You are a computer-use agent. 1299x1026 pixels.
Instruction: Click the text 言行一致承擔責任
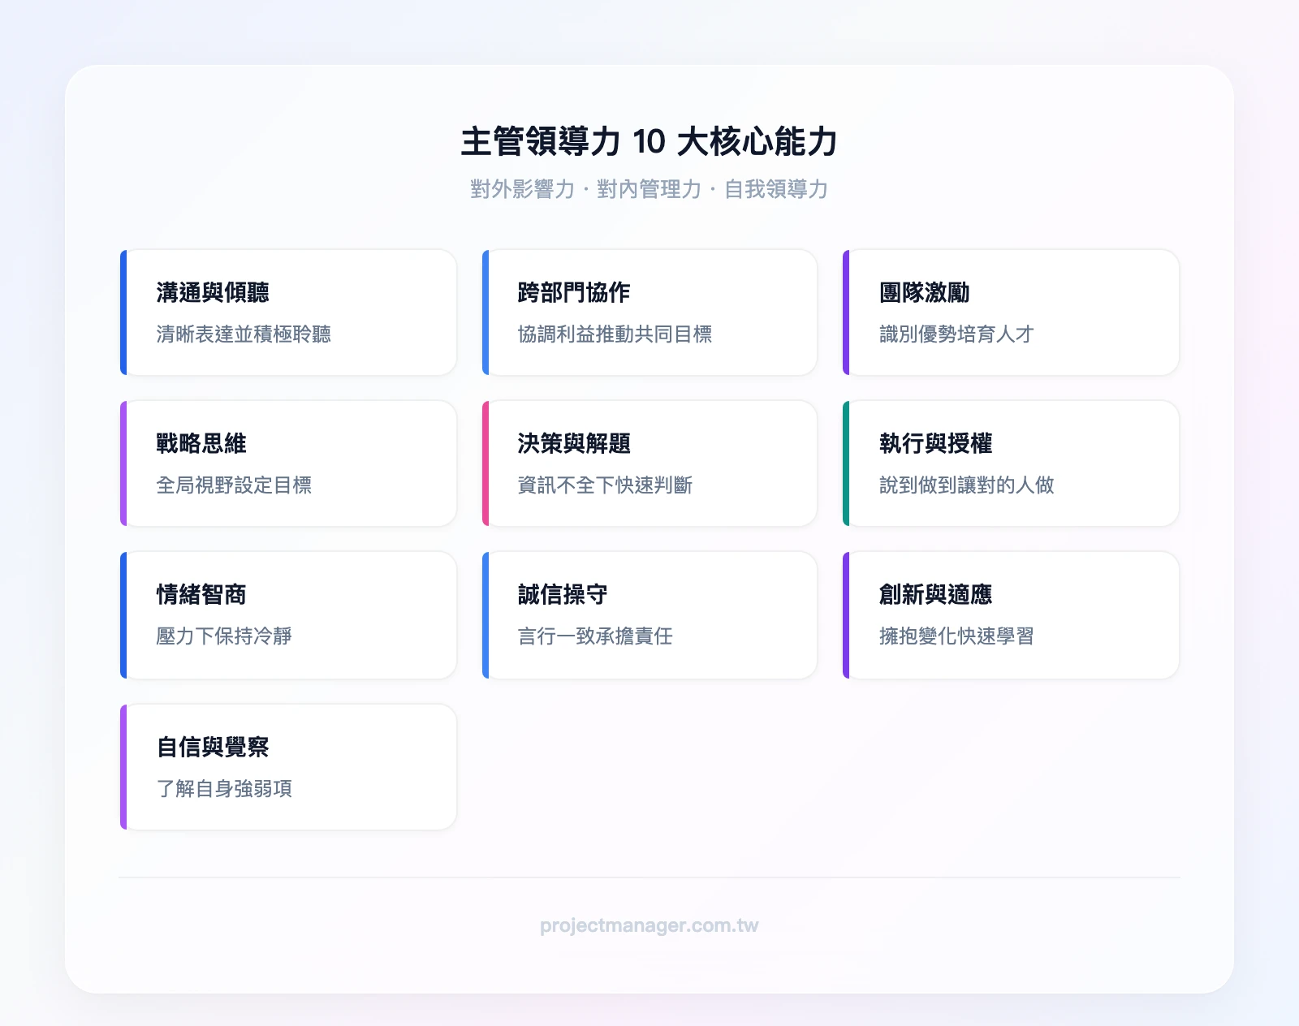tap(595, 636)
